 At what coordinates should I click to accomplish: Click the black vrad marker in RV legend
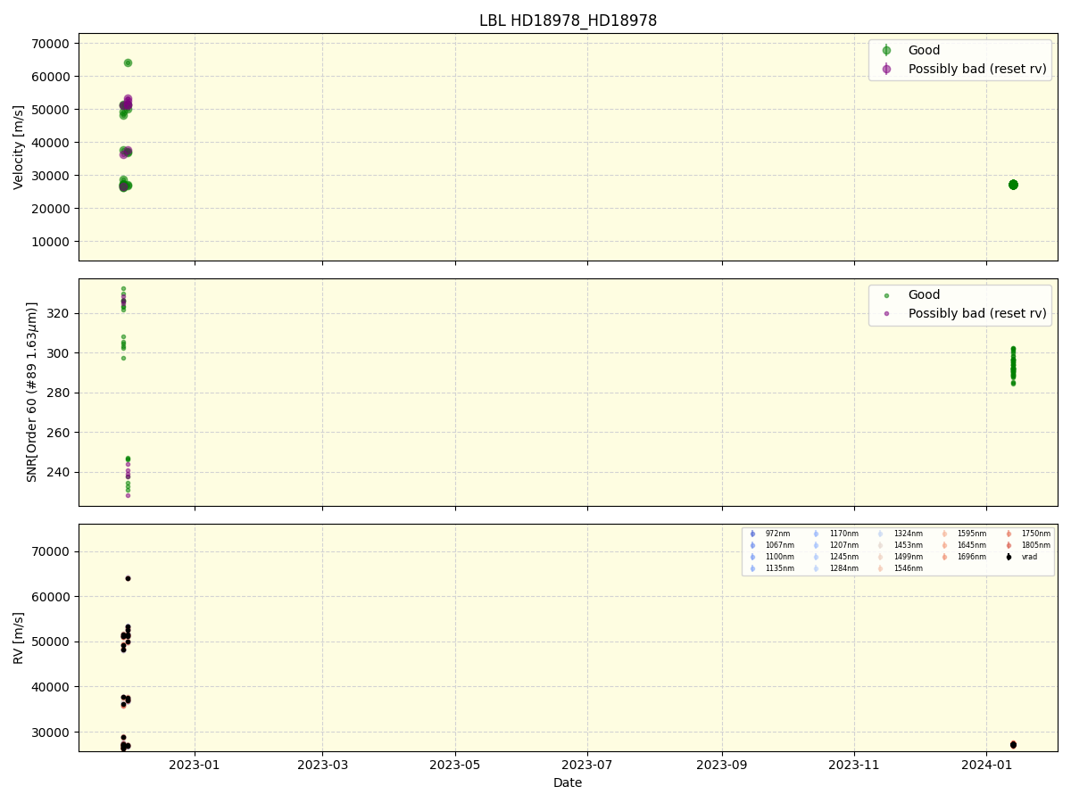(x=1009, y=557)
